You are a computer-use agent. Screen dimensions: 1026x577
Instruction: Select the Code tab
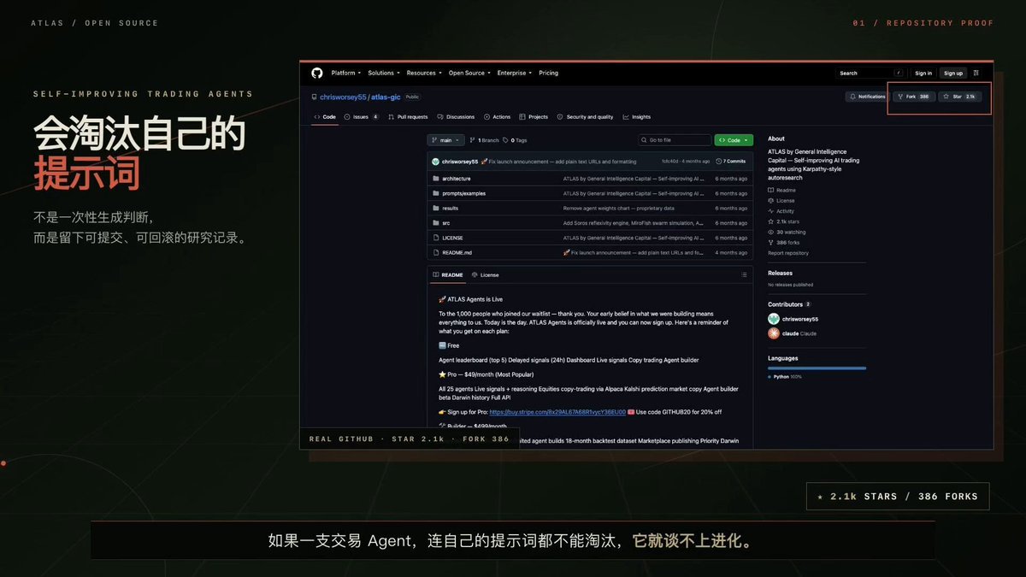[x=325, y=117]
